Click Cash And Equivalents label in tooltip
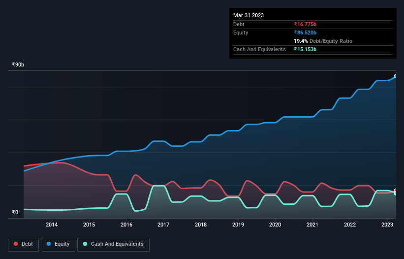This screenshot has height=259, width=404. (x=259, y=49)
